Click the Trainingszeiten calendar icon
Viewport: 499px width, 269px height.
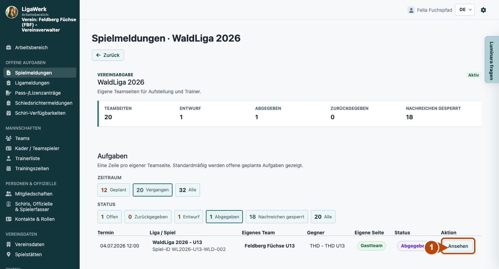[9, 168]
